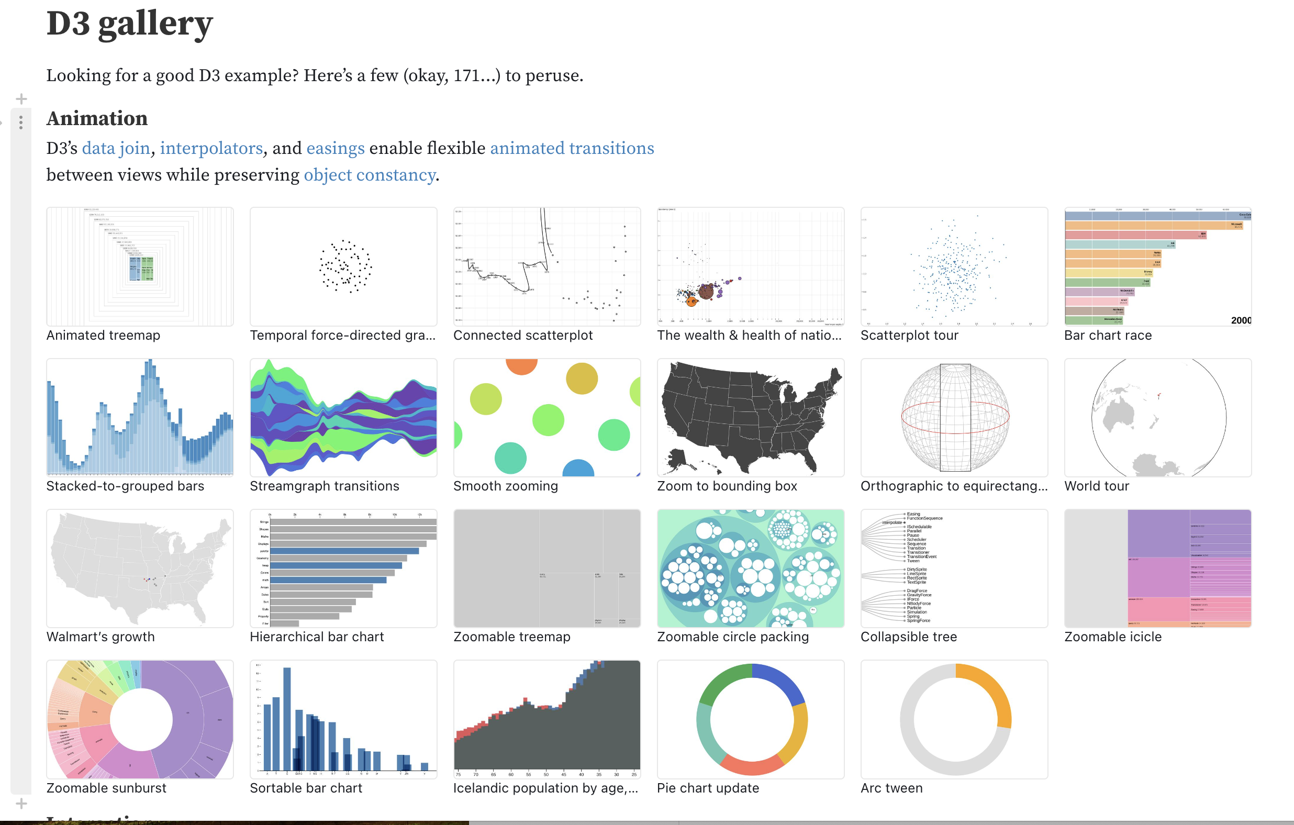Image resolution: width=1294 pixels, height=825 pixels.
Task: Open the Scatterplot tour example
Action: [953, 266]
